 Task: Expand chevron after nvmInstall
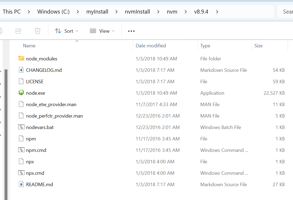click(x=158, y=12)
